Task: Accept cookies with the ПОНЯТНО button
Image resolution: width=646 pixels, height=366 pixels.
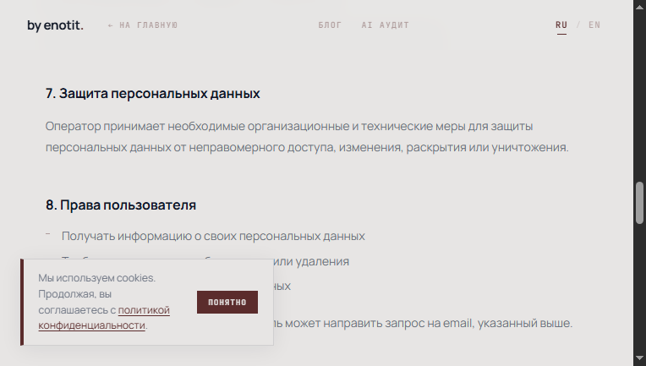Action: click(x=227, y=302)
